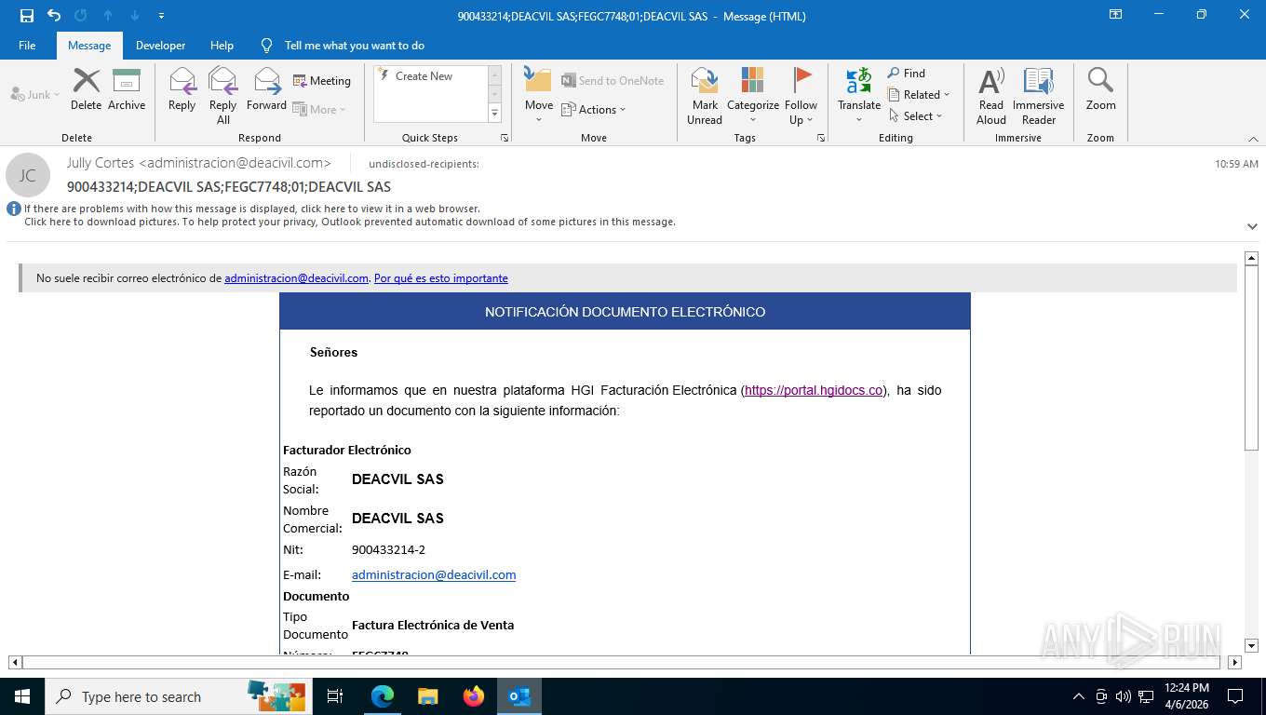Open the Quick Steps dialog launcher

(x=505, y=138)
